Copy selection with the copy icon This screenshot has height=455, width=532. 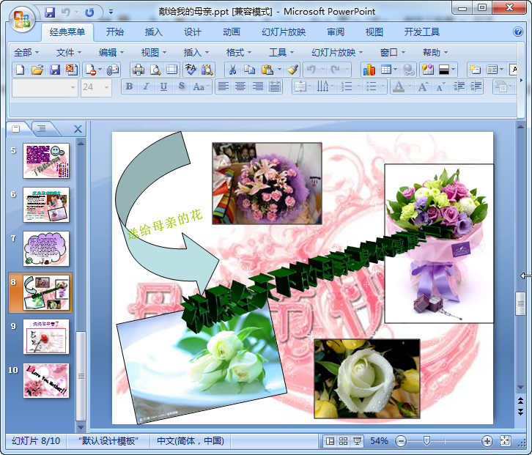[x=250, y=70]
